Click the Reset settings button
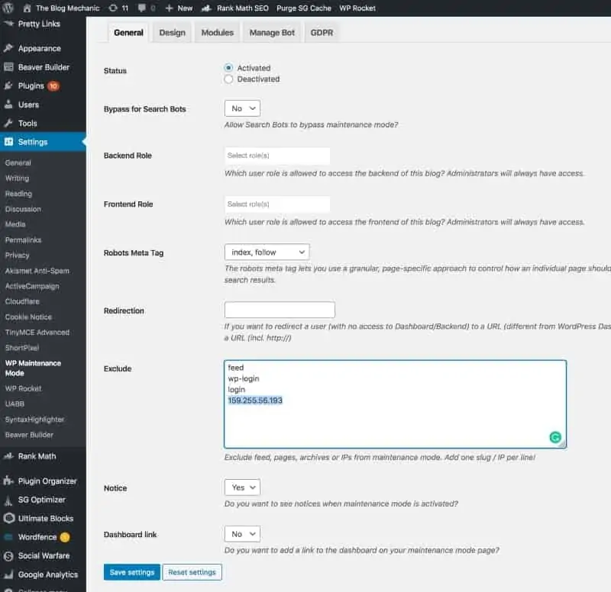The height and width of the screenshot is (592, 611). click(x=192, y=572)
